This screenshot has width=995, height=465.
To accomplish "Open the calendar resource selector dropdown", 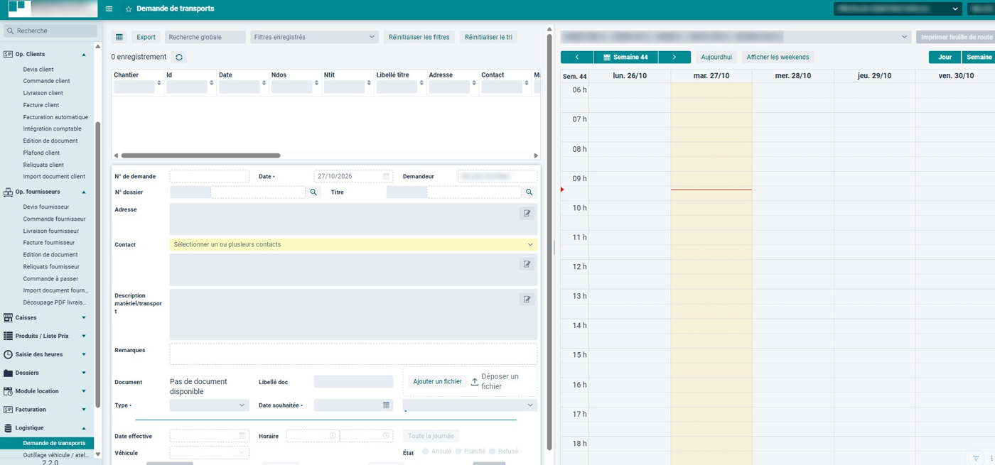I will pyautogui.click(x=736, y=37).
